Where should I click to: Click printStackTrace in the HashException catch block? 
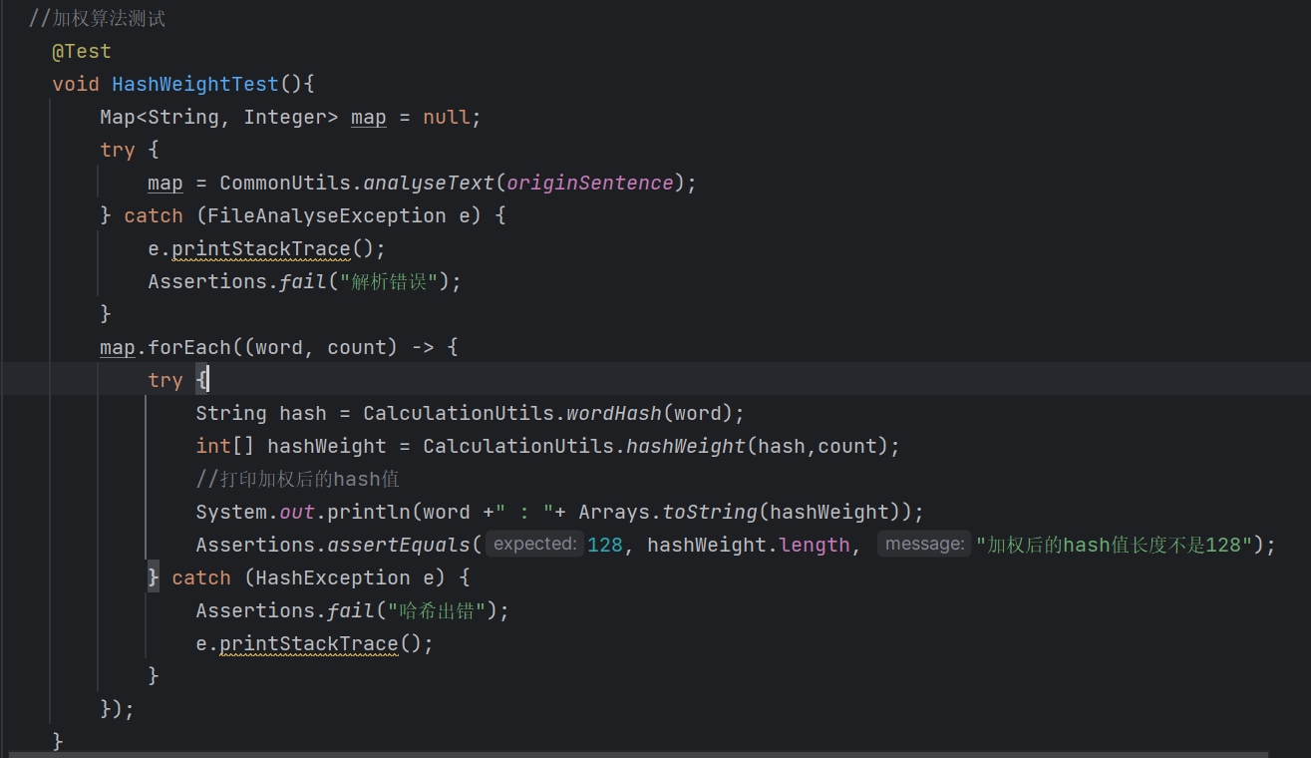pos(309,643)
